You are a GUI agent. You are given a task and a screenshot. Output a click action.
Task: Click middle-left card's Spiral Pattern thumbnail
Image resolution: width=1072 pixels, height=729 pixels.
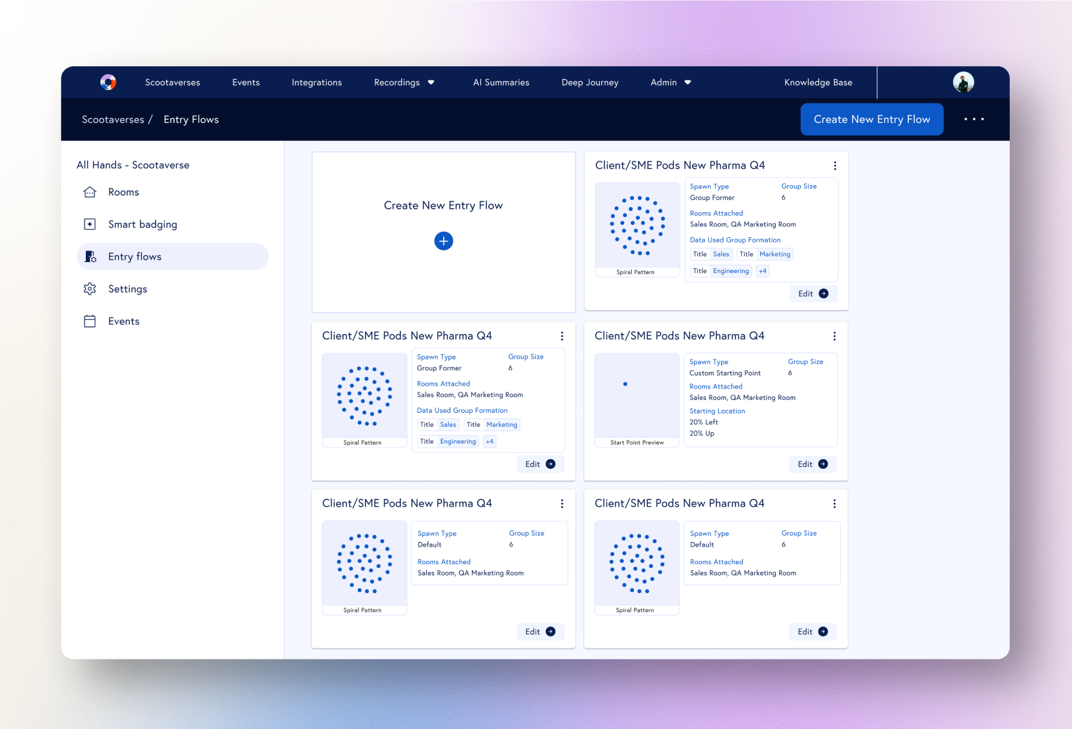(365, 400)
